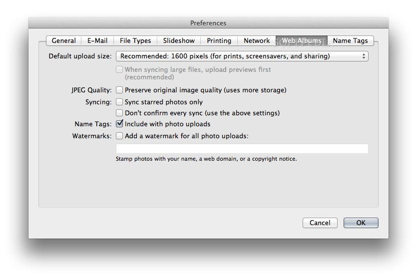This screenshot has width=417, height=278.
Task: Open the Printing tab
Action: pyautogui.click(x=219, y=40)
